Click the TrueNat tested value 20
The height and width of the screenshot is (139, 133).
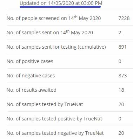[121, 104]
